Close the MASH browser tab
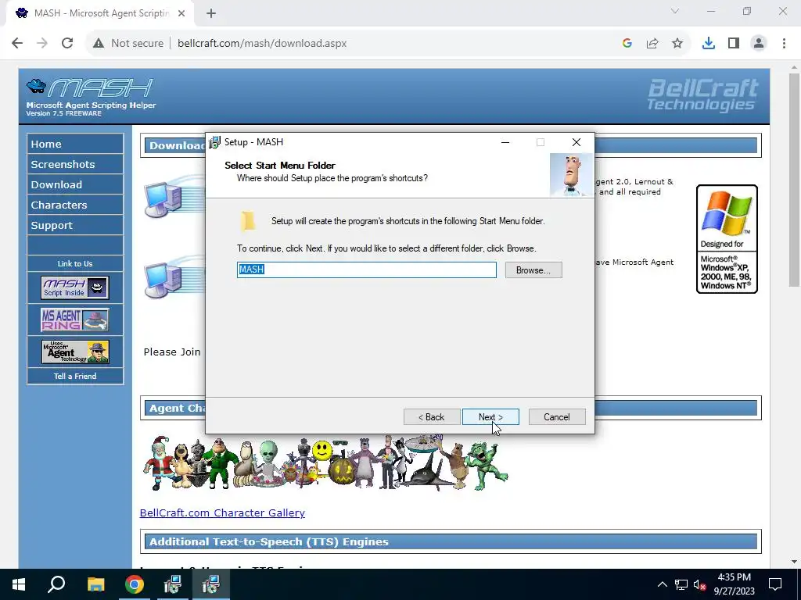 (x=181, y=14)
